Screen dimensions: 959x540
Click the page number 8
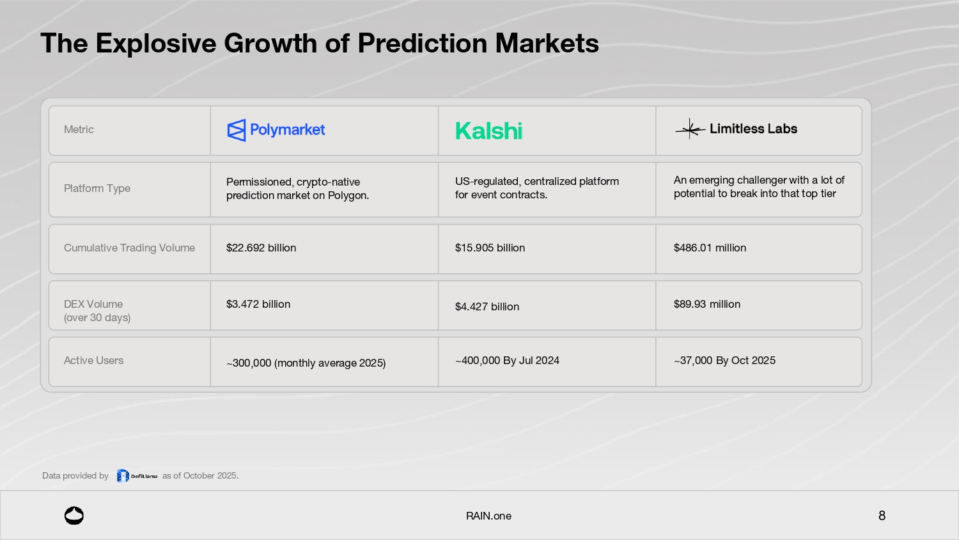tap(882, 516)
